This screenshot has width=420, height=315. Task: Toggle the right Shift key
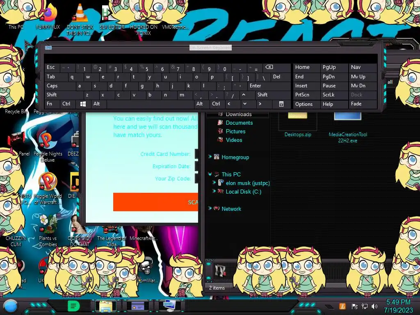click(273, 95)
